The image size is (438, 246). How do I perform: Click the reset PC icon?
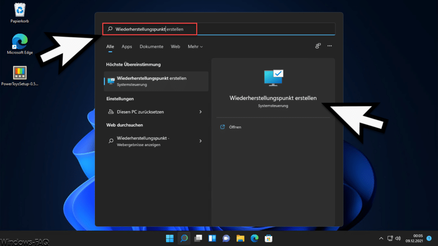coord(111,112)
